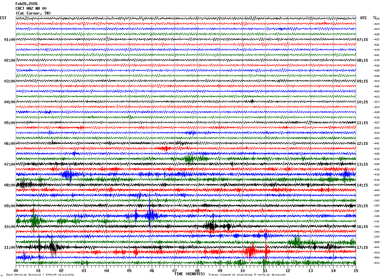Screen dimensions: 381x279
Task: Click minute tick "05" on time axis
Action: click(129, 270)
